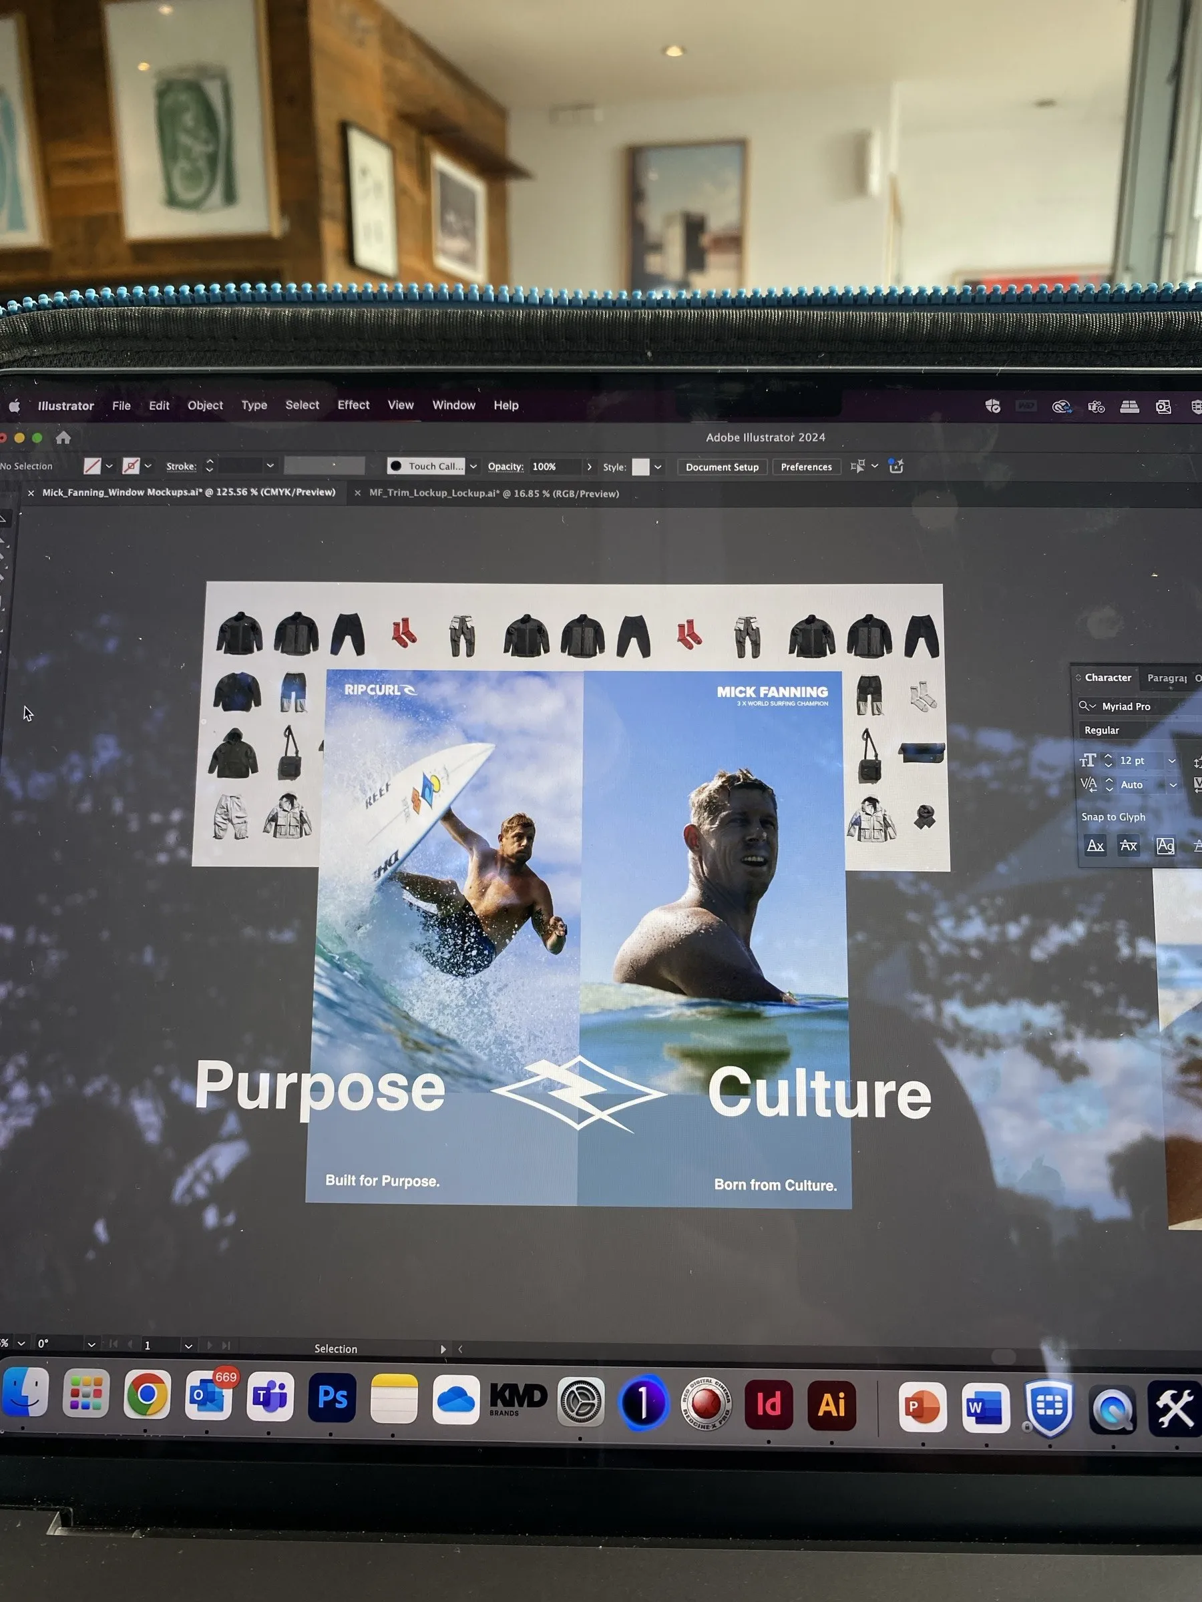Close the MF_Trim_Lockup_Lockup.ai tab

[x=357, y=493]
